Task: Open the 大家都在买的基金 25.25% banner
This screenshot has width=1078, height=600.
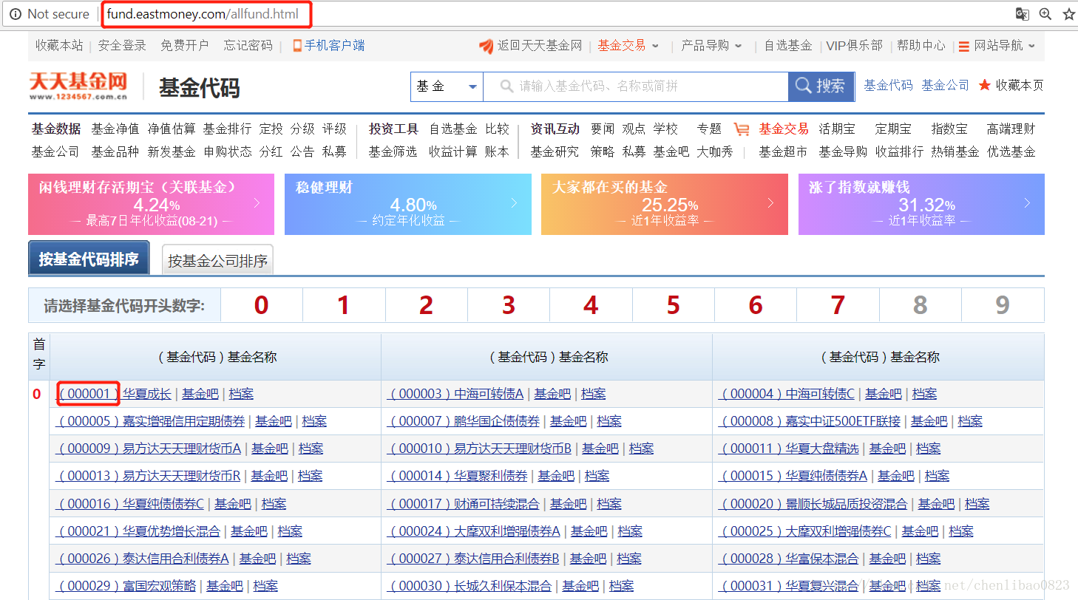Action: click(665, 204)
